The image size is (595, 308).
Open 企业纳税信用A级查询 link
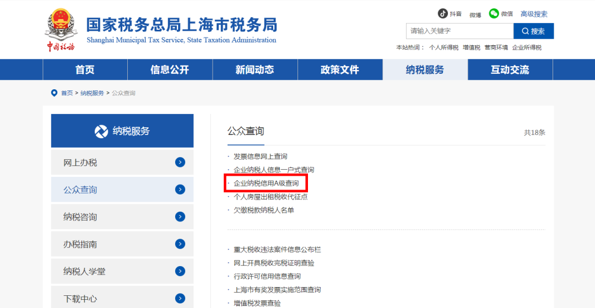(x=266, y=183)
